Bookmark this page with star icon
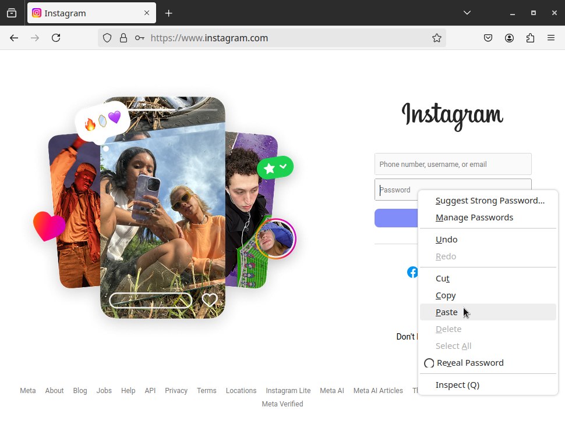Image resolution: width=565 pixels, height=421 pixels. click(437, 38)
